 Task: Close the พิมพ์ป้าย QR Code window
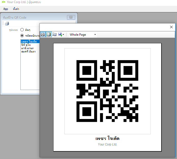click(71, 17)
